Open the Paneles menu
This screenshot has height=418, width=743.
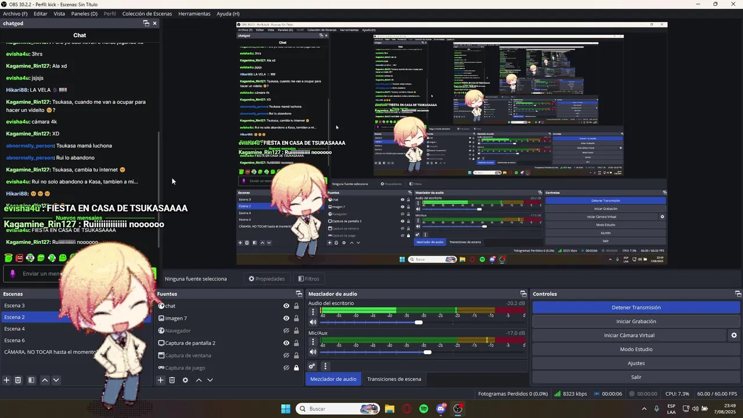coord(84,13)
